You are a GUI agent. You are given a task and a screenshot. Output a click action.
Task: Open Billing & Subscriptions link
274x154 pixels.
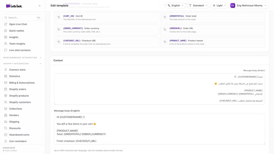coord(22,82)
